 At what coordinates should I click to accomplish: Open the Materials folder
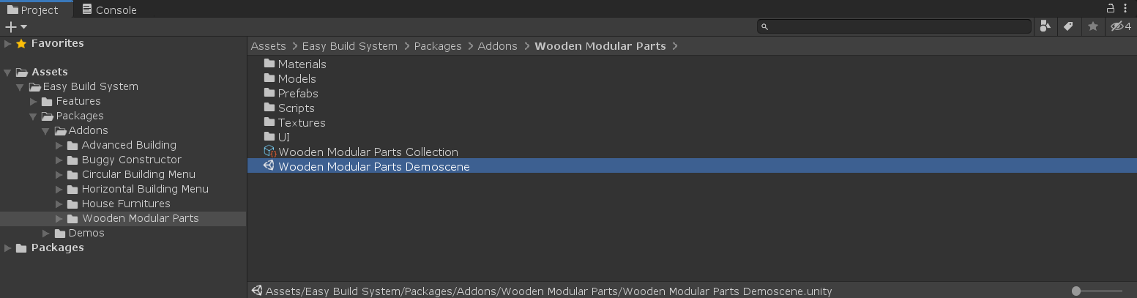click(302, 64)
